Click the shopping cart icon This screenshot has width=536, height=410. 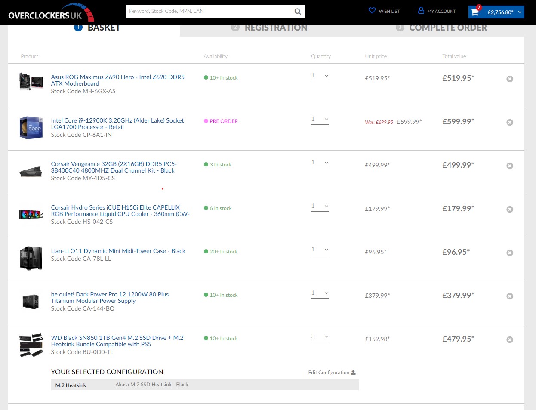point(475,12)
